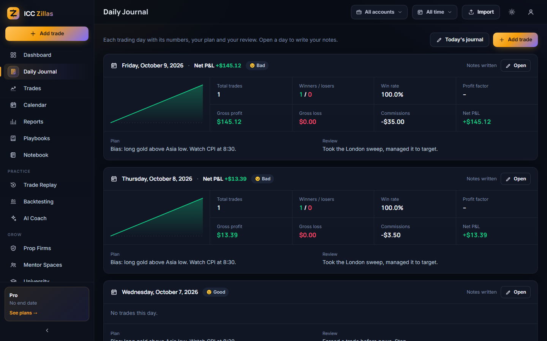The width and height of the screenshot is (547, 341).
Task: Click Today's journal button
Action: (460, 40)
